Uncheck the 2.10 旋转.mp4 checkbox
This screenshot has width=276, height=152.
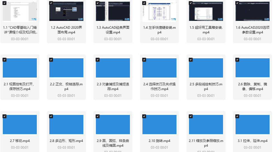(x=144, y=116)
